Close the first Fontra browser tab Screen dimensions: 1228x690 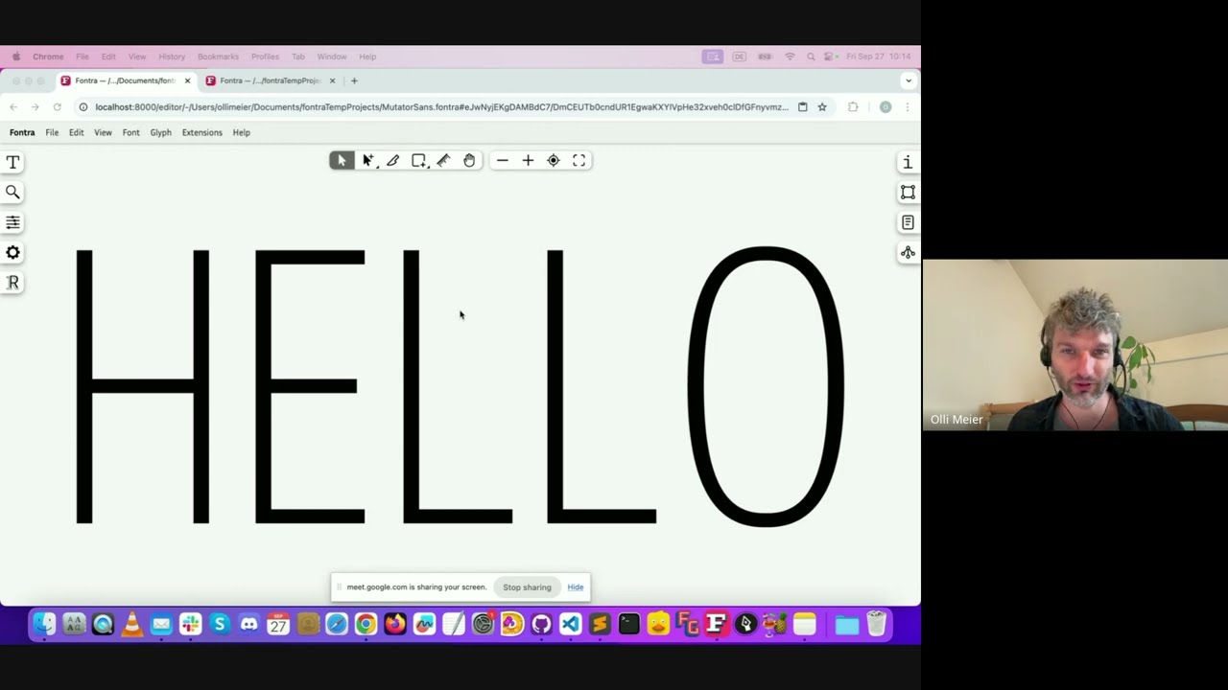pos(187,80)
